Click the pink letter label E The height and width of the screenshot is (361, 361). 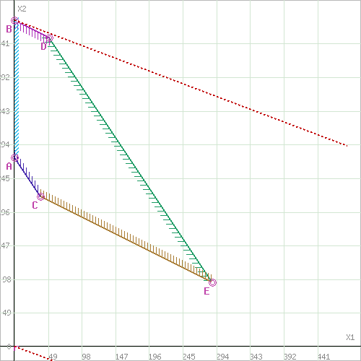coord(206,291)
